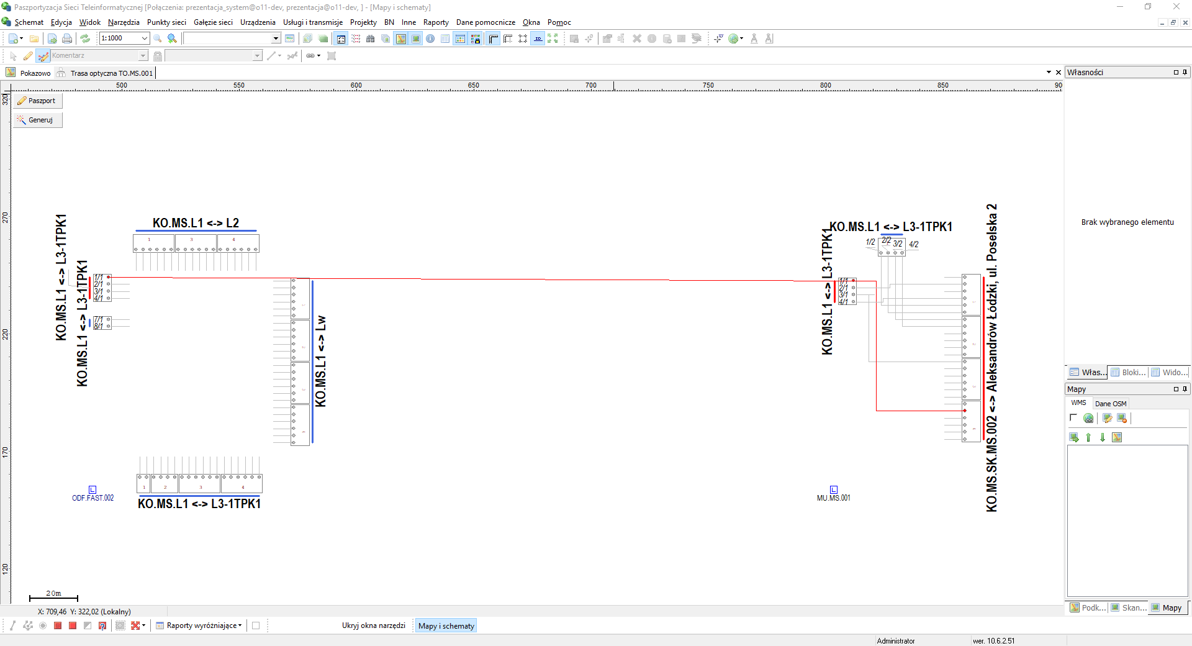Click the Paszport button

(37, 101)
